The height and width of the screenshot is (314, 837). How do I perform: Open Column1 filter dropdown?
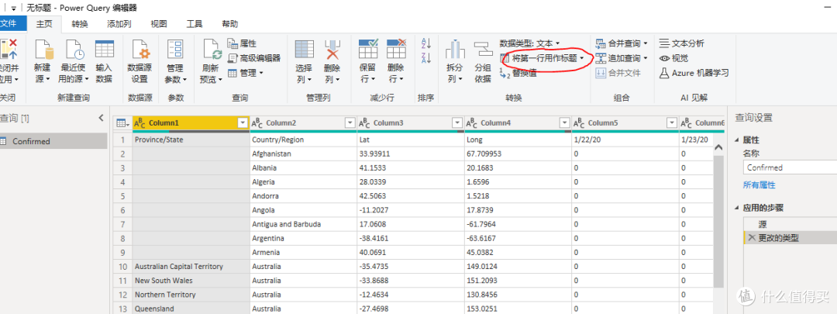click(x=243, y=123)
